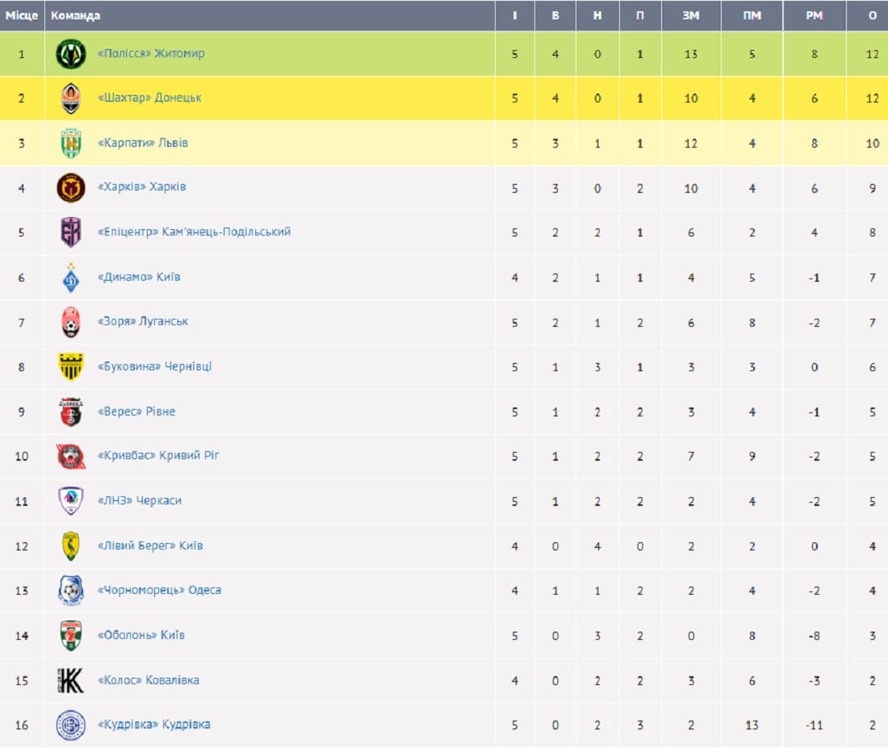888x748 pixels.
Task: Click the Chornomorets Odesa crest
Action: [71, 591]
